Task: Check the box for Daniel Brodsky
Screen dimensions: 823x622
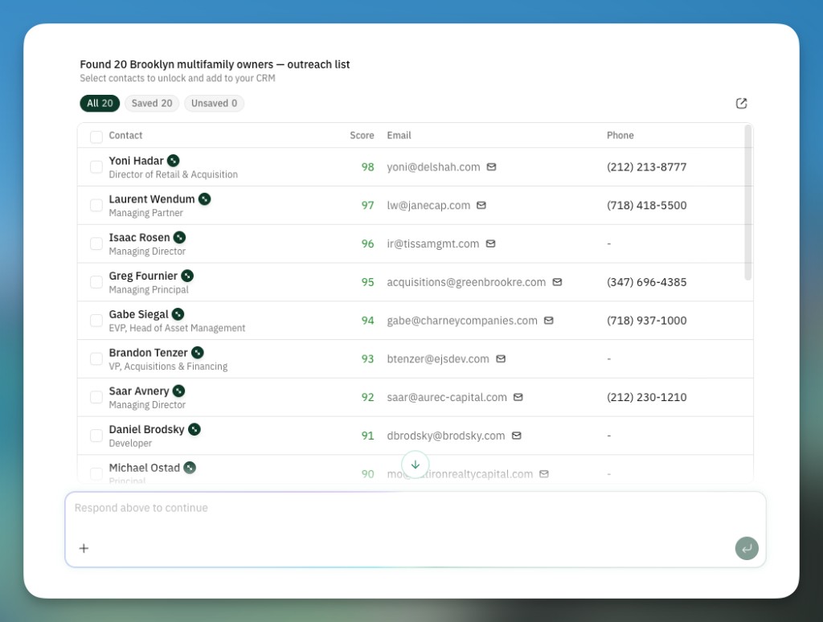Action: (96, 435)
